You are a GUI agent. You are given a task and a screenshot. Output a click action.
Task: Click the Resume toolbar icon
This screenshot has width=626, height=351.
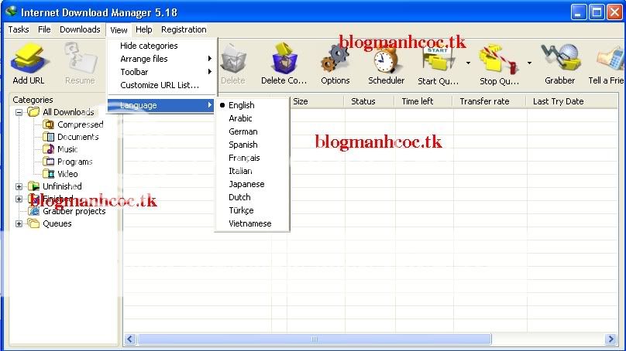[80, 59]
